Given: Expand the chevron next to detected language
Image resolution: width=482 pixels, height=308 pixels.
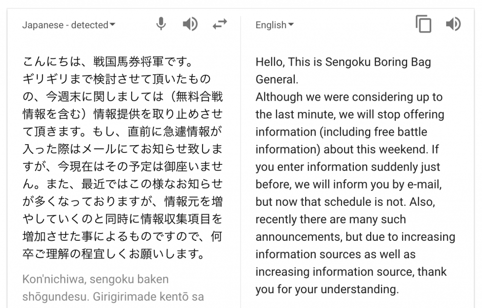Looking at the screenshot, I should click(113, 24).
